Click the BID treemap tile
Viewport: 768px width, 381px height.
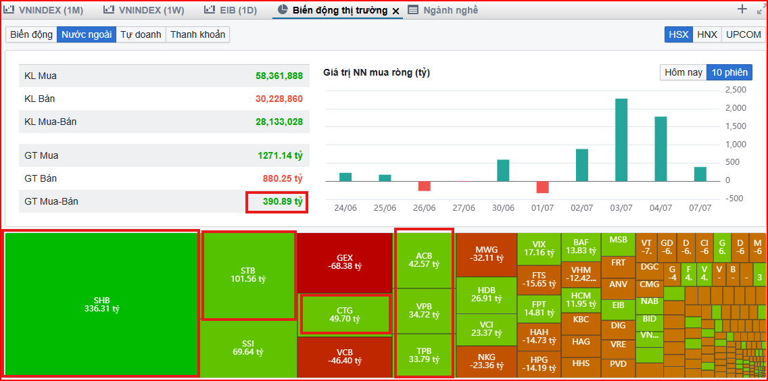pos(650,322)
